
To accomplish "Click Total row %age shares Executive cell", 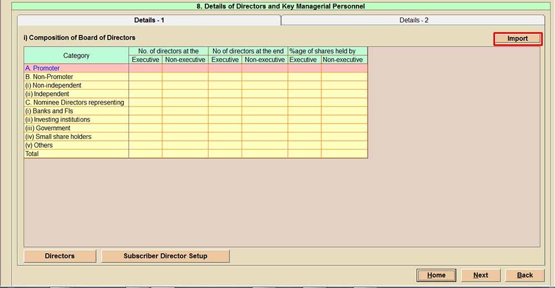I will pos(304,154).
